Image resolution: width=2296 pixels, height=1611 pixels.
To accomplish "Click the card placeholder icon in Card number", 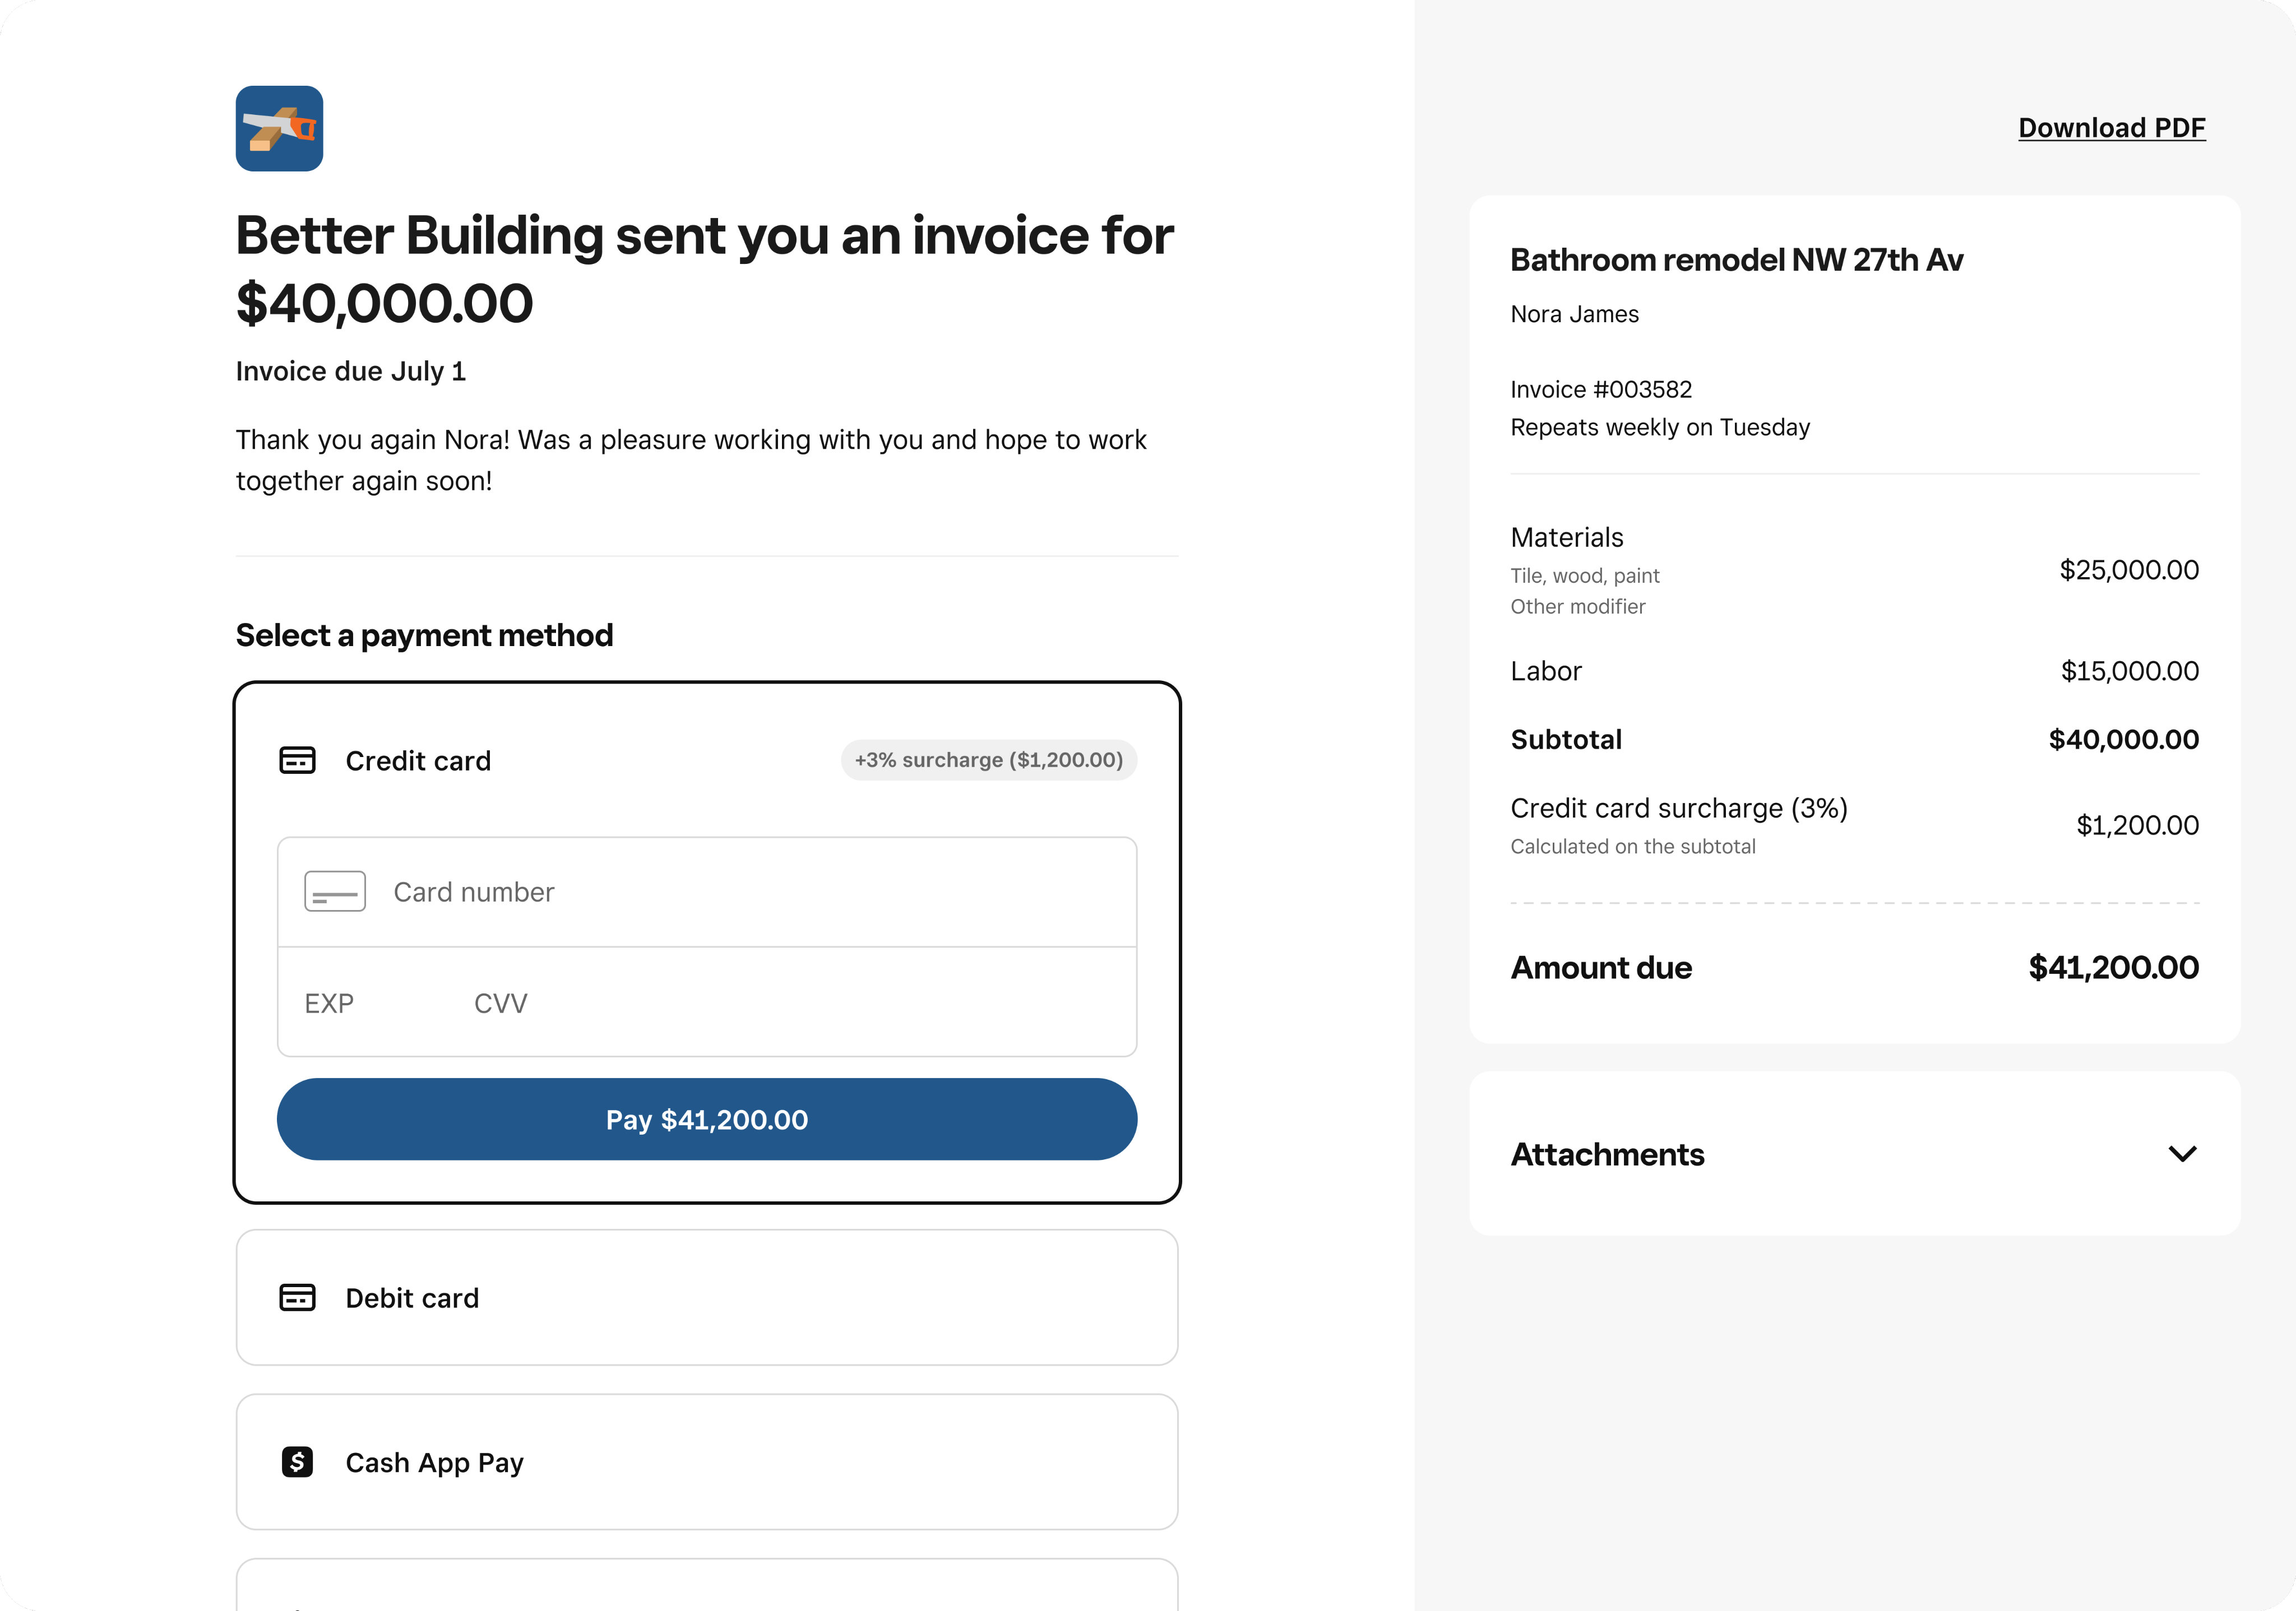I will 335,892.
